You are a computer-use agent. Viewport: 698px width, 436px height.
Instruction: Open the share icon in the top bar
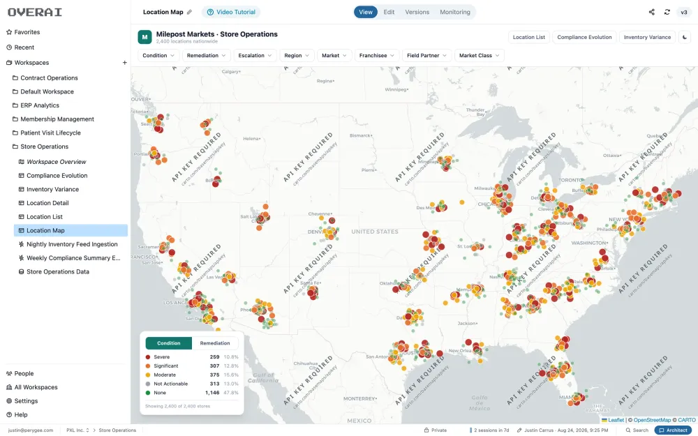point(652,12)
